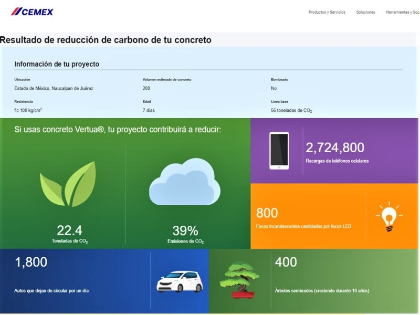Click the 22.4 Toneladas de CO2 figure
420x315 pixels.
pyautogui.click(x=69, y=230)
